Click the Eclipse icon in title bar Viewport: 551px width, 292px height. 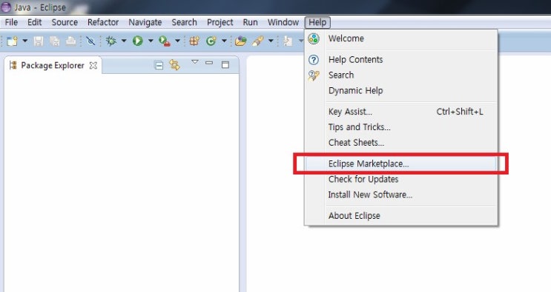pyautogui.click(x=6, y=7)
